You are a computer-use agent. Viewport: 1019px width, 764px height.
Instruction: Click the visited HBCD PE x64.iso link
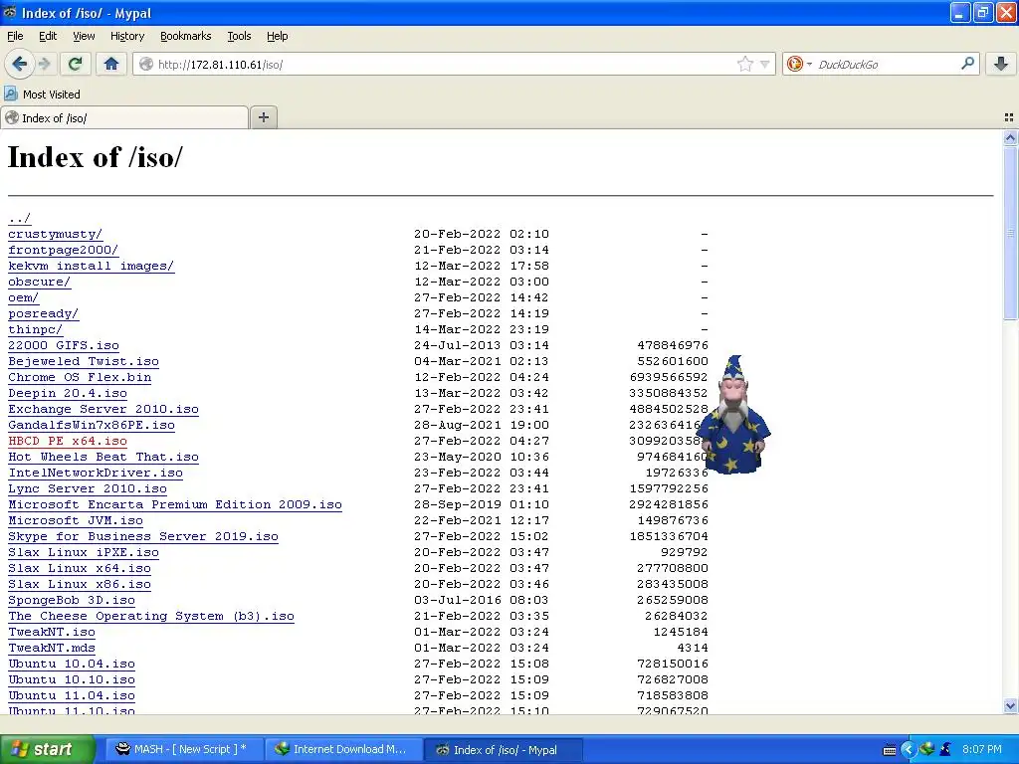68,441
